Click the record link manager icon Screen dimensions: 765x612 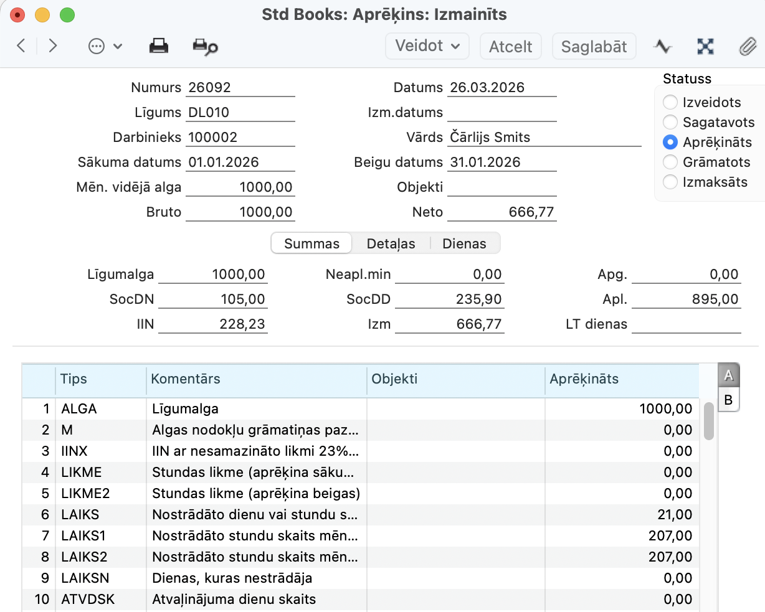(705, 46)
